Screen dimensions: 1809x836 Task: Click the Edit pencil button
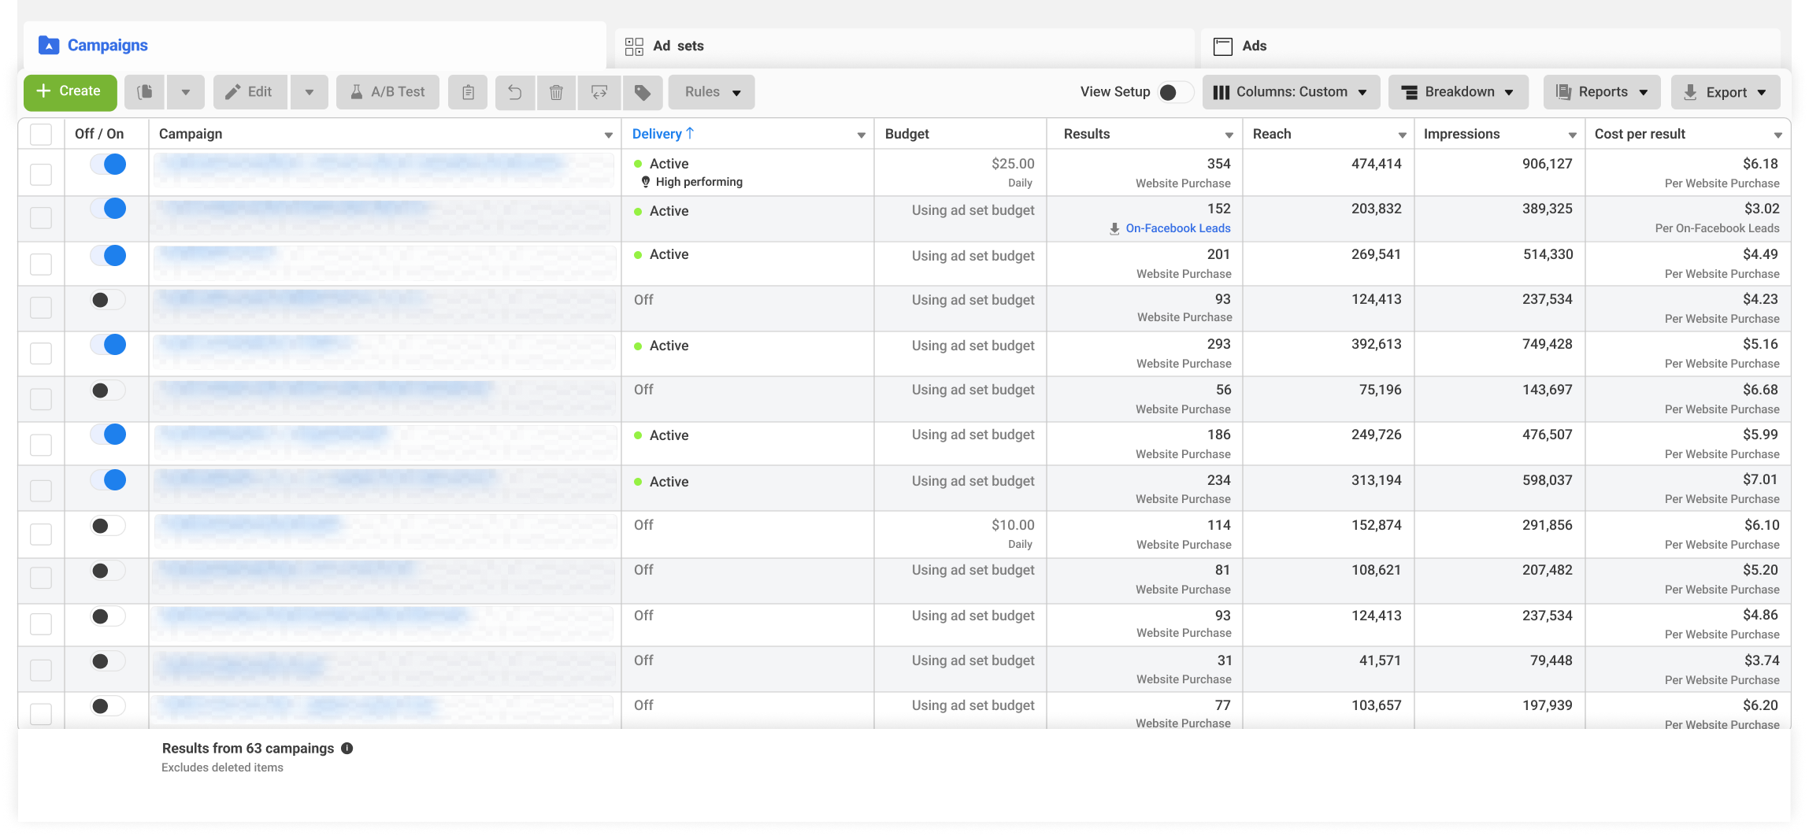(250, 92)
